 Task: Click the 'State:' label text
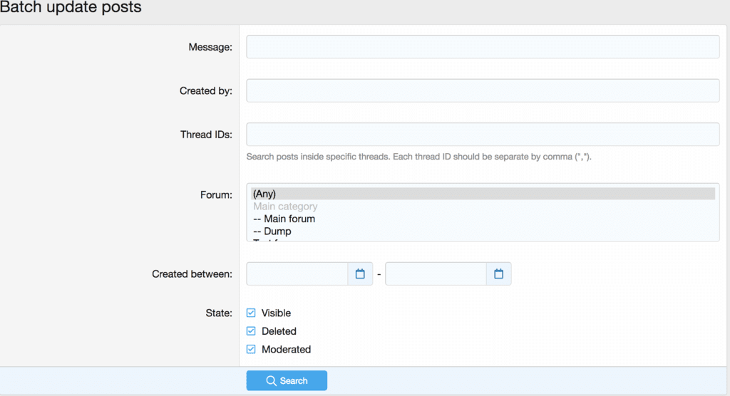click(219, 313)
